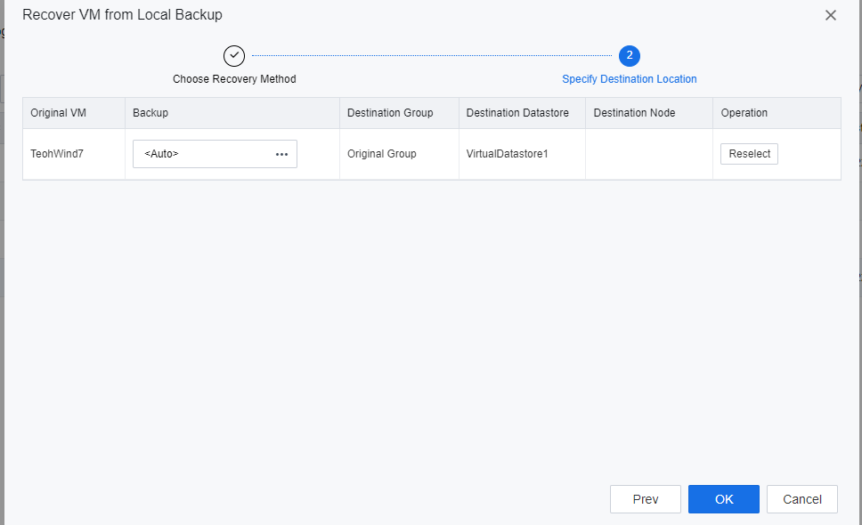Click the VirtualDatastore1 datastore cell

[508, 154]
